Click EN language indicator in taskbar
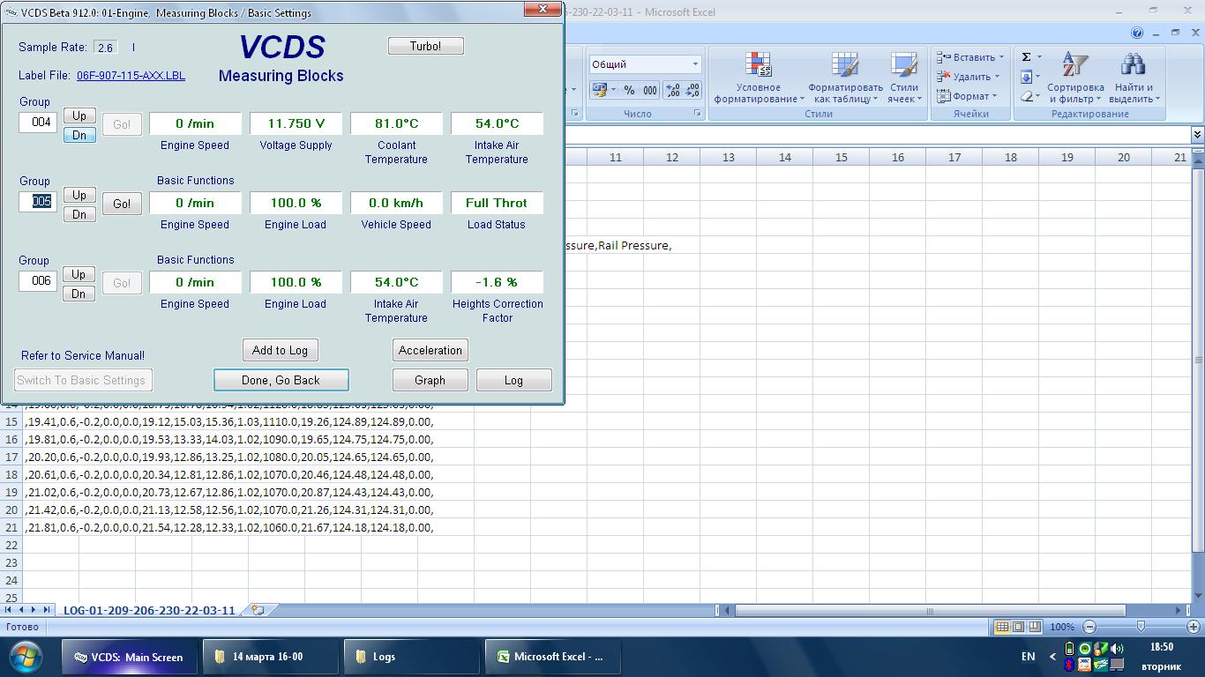This screenshot has height=677, width=1205. 1028,657
